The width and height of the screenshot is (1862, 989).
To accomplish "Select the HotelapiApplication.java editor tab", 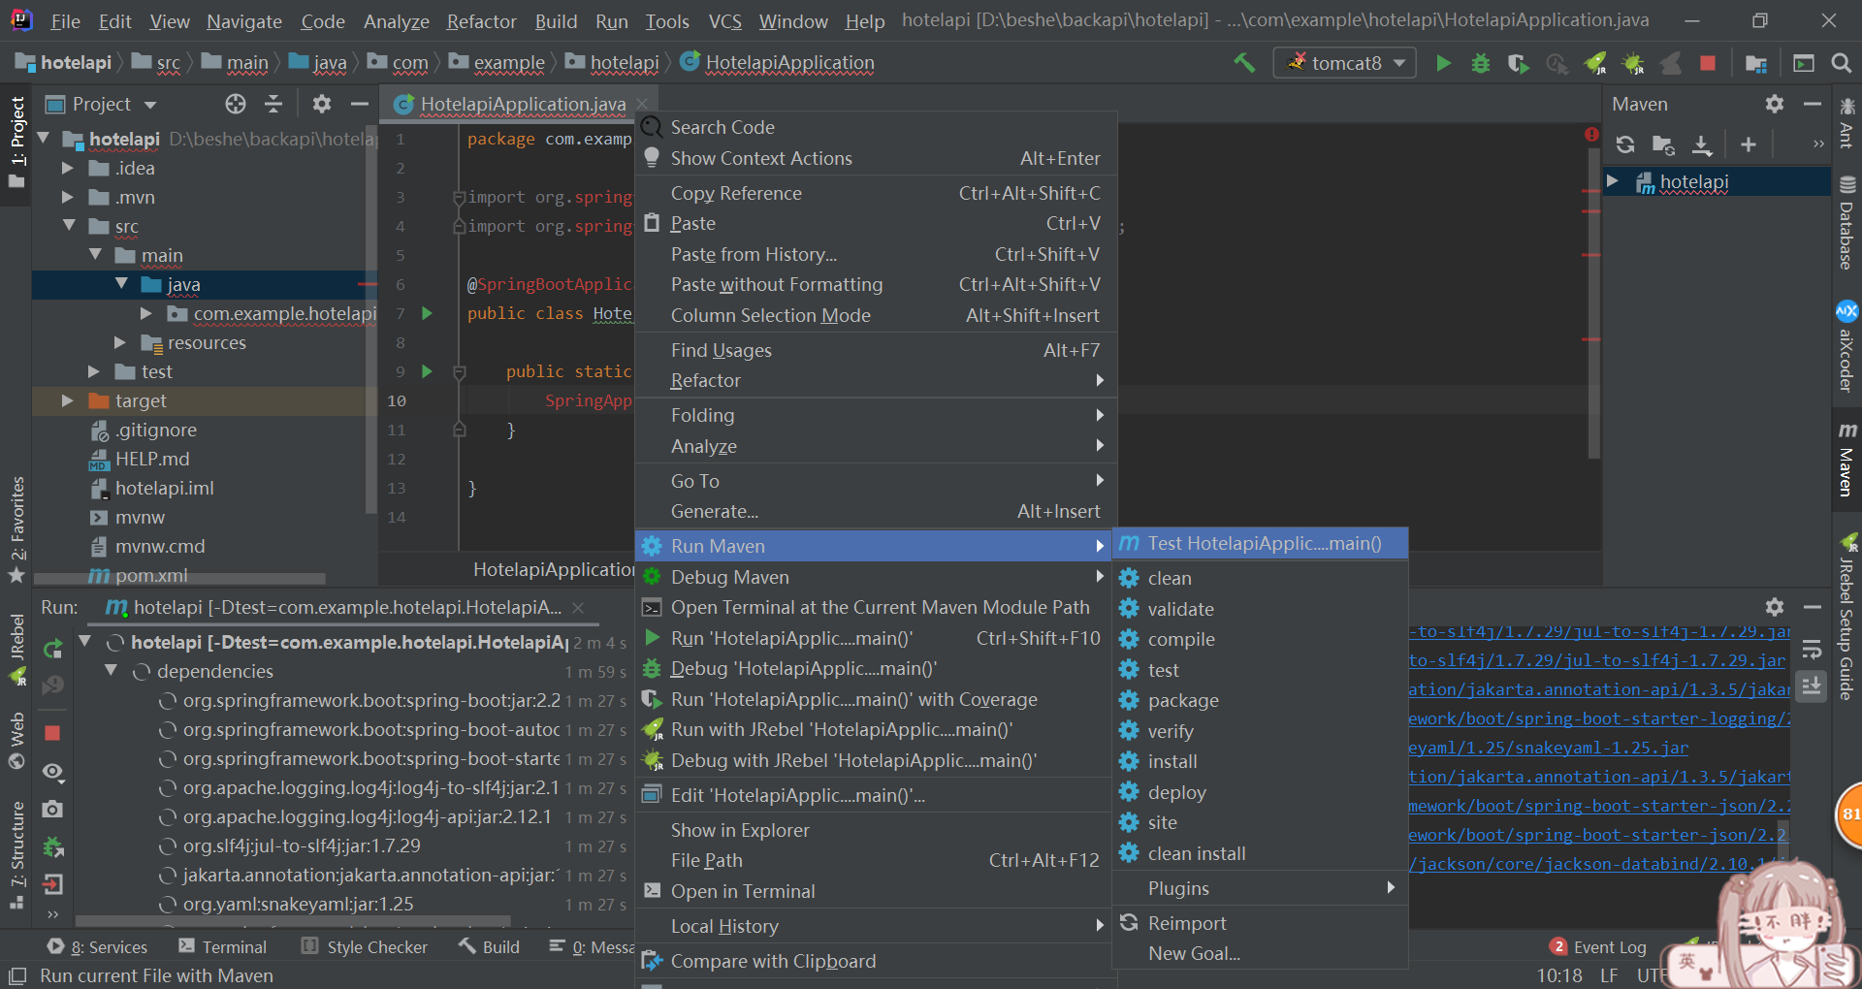I will 522,104.
